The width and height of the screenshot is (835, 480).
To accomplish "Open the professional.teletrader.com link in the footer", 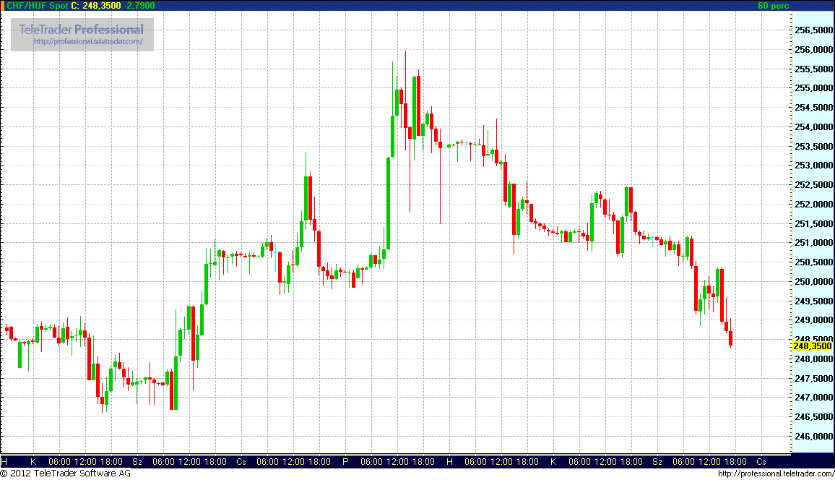I will point(776,473).
